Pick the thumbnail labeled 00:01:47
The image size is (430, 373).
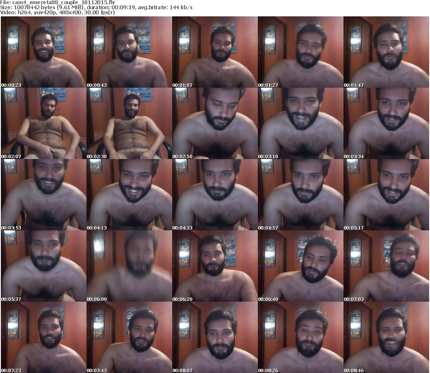point(386,52)
